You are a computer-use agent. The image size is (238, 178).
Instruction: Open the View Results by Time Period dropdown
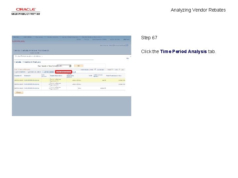tap(64, 66)
